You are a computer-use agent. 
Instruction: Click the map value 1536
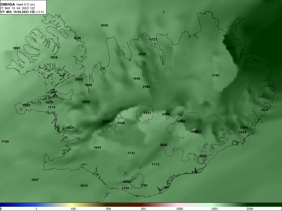click(x=121, y=123)
